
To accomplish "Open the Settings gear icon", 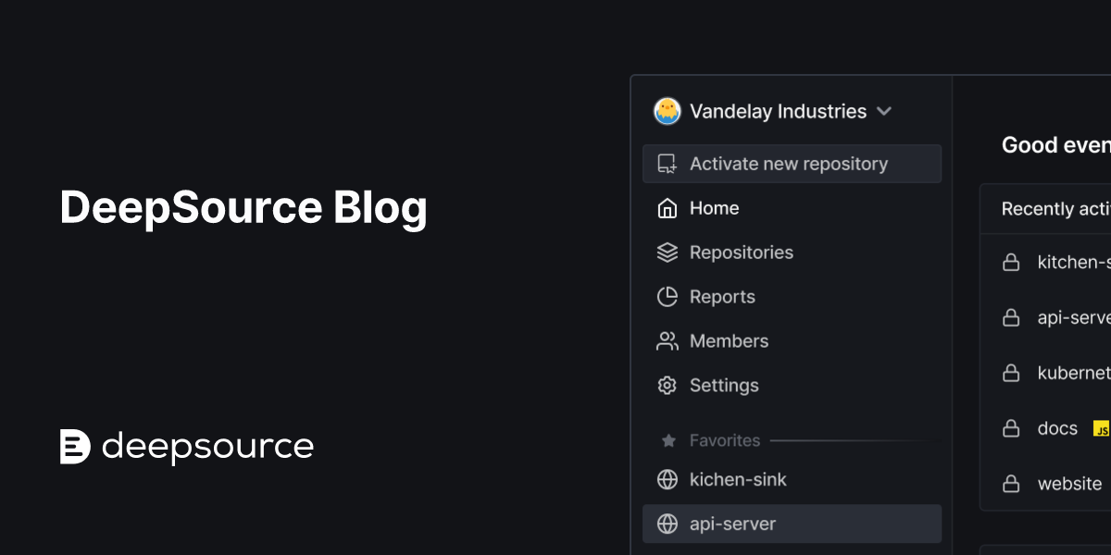I will [667, 385].
